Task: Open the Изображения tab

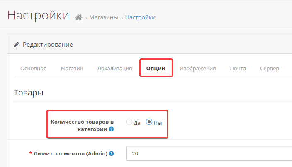Action: [197, 69]
